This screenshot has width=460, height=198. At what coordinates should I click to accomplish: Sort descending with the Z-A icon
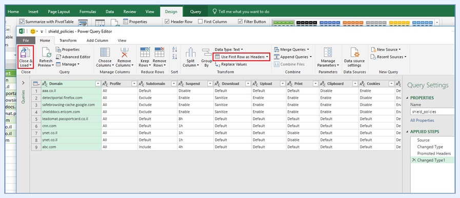pyautogui.click(x=175, y=56)
